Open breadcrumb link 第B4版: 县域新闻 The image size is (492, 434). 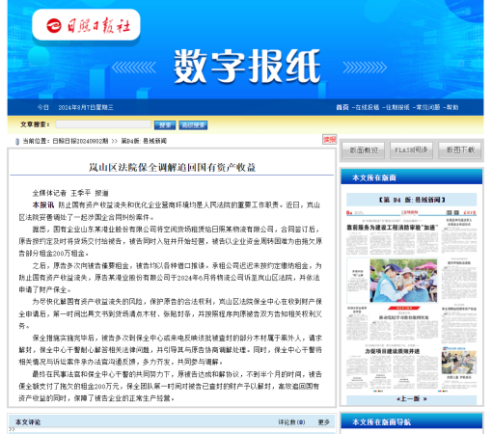pyautogui.click(x=144, y=141)
